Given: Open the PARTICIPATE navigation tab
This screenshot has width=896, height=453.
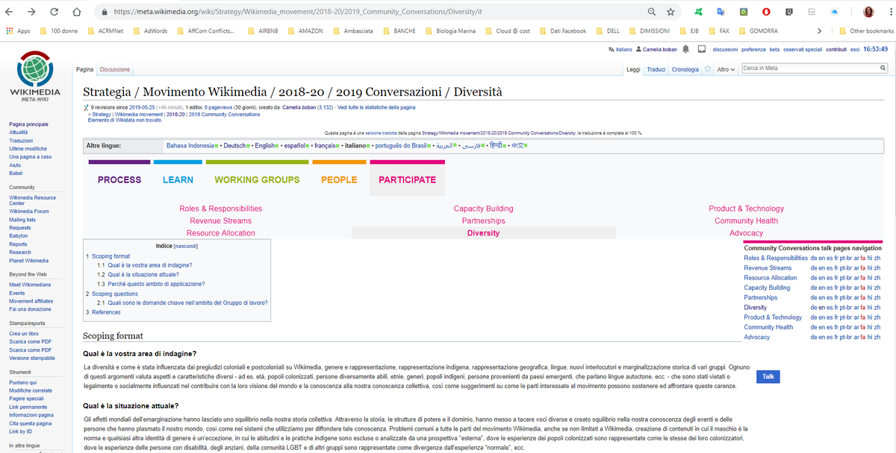Looking at the screenshot, I should (407, 180).
